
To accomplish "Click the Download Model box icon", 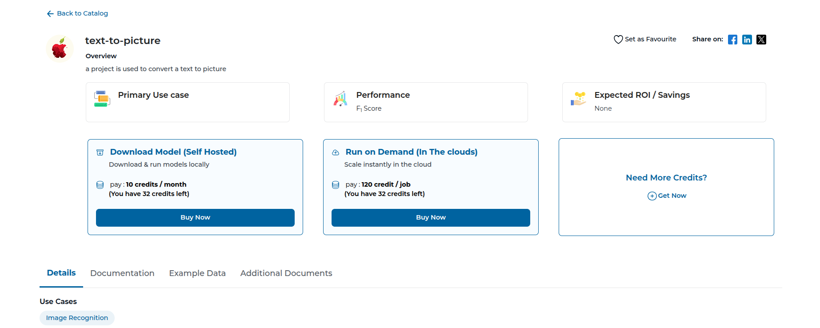I will [x=100, y=152].
